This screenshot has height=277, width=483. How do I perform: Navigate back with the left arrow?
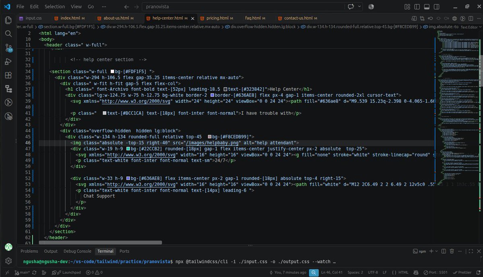tap(127, 6)
